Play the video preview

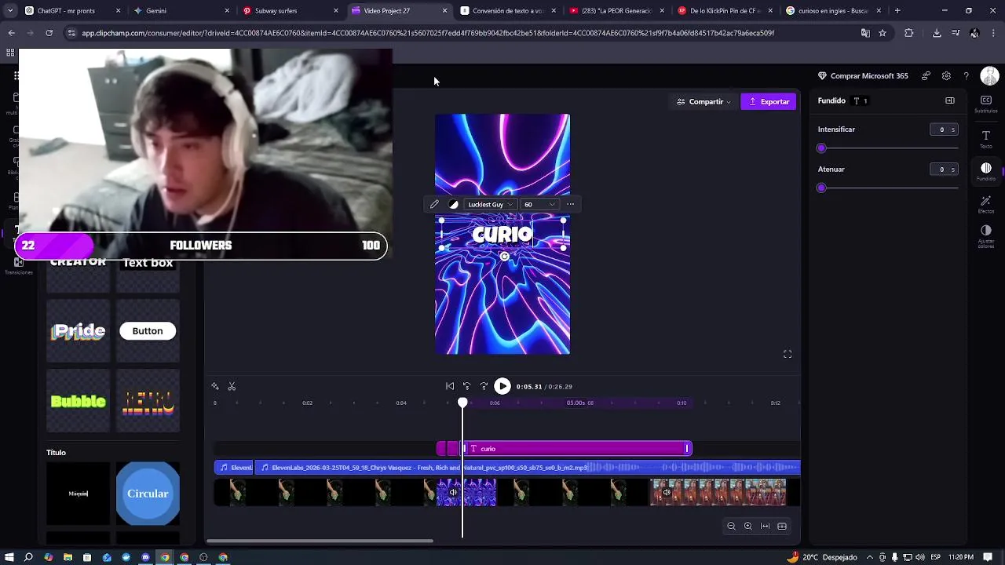coord(502,386)
